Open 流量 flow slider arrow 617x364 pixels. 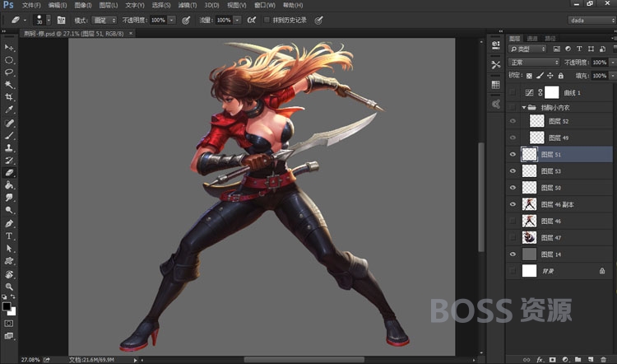pos(237,20)
